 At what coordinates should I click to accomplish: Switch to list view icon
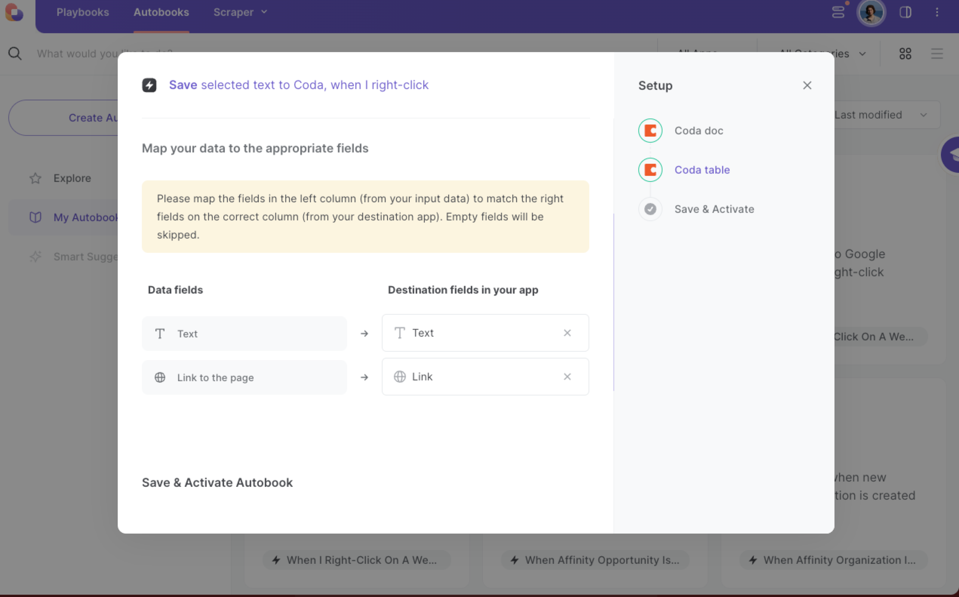937,53
